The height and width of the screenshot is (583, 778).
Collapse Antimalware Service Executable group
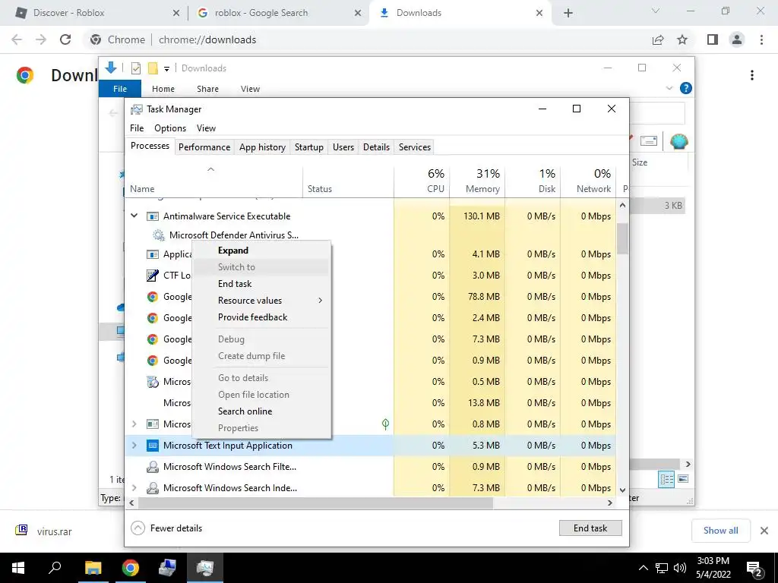pos(134,216)
